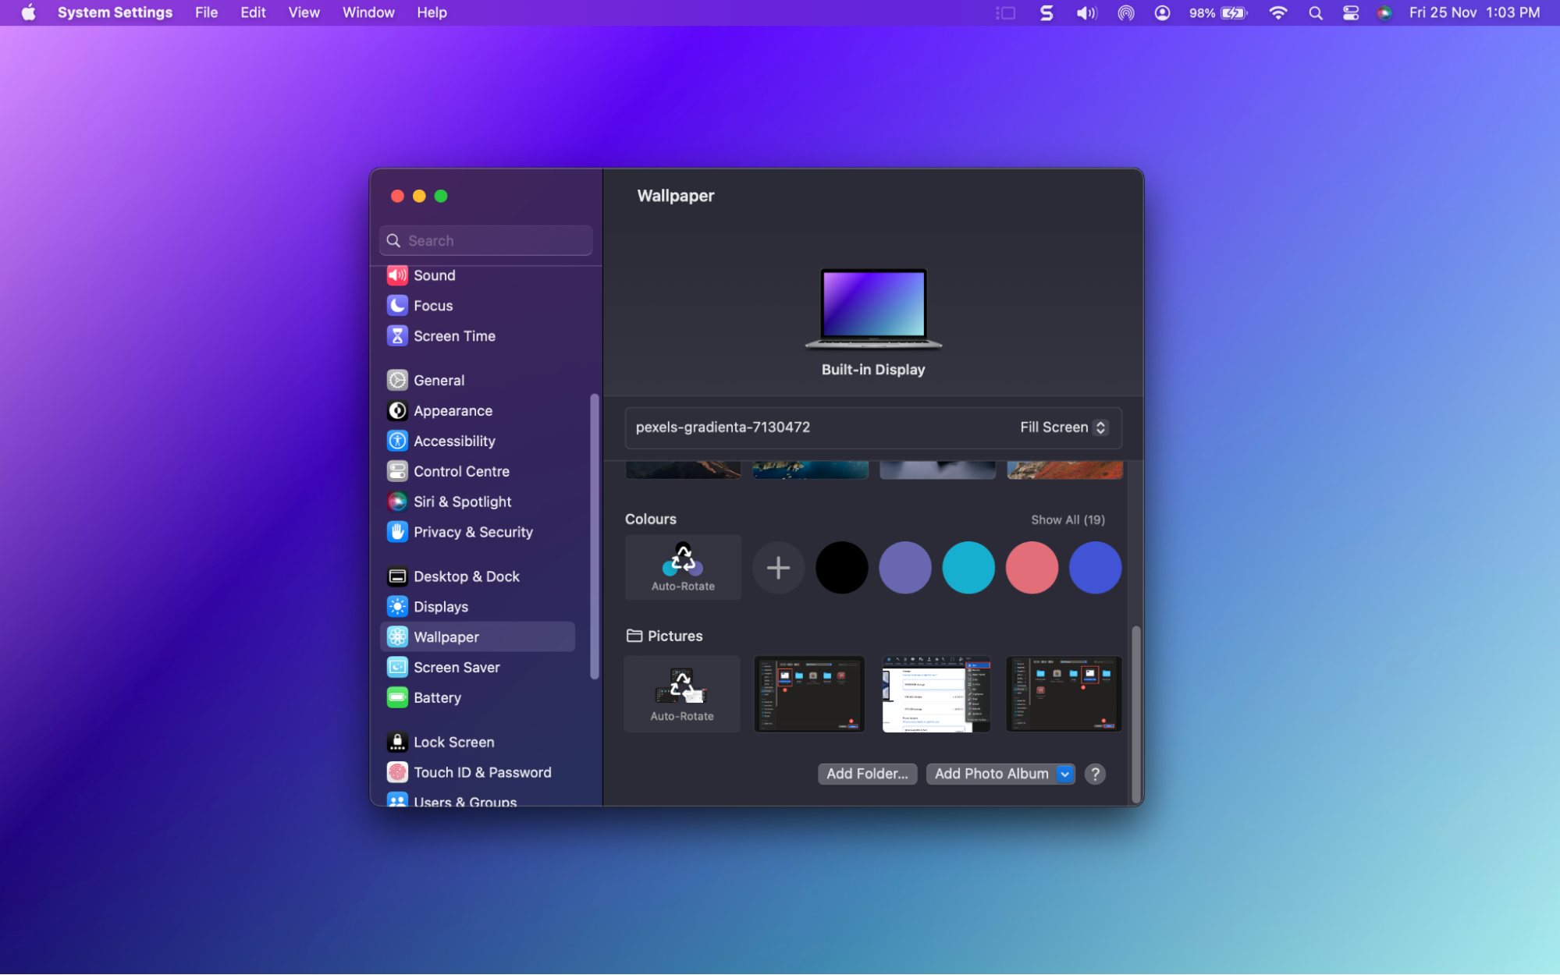The width and height of the screenshot is (1560, 975).
Task: Open Siri & Spotlight settings
Action: click(463, 502)
